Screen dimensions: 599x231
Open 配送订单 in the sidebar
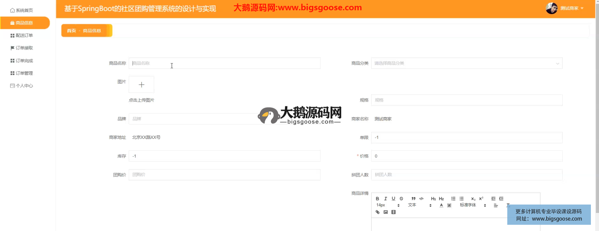point(24,35)
